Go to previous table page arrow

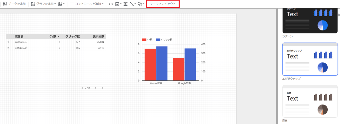click(x=95, y=88)
